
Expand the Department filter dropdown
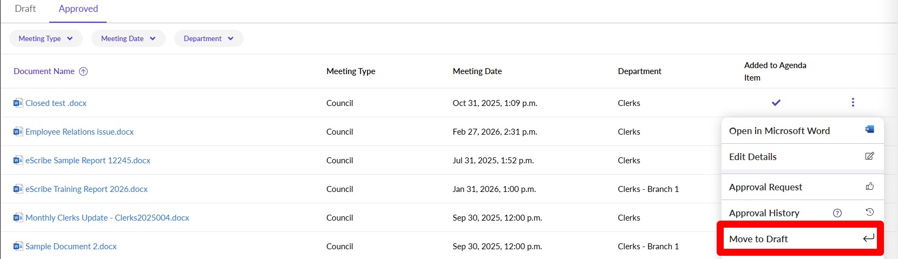pyautogui.click(x=208, y=38)
